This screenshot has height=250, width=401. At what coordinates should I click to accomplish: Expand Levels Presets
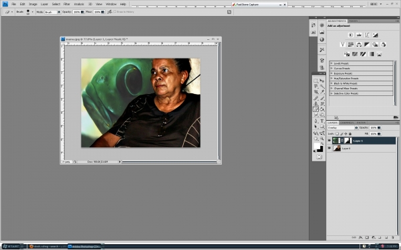click(331, 63)
